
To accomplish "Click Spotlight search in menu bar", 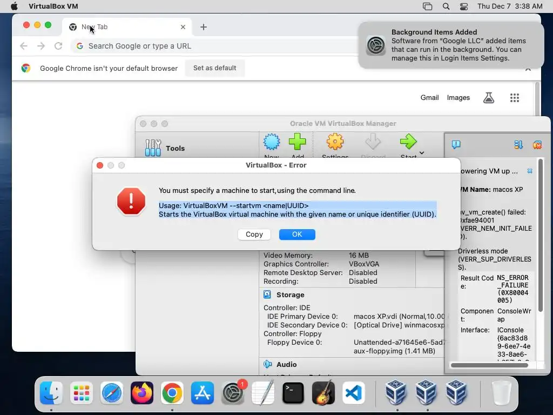I will click(x=446, y=6).
